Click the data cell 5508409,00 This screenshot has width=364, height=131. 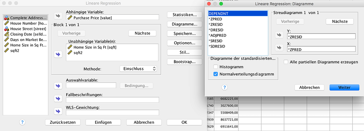(226, 113)
